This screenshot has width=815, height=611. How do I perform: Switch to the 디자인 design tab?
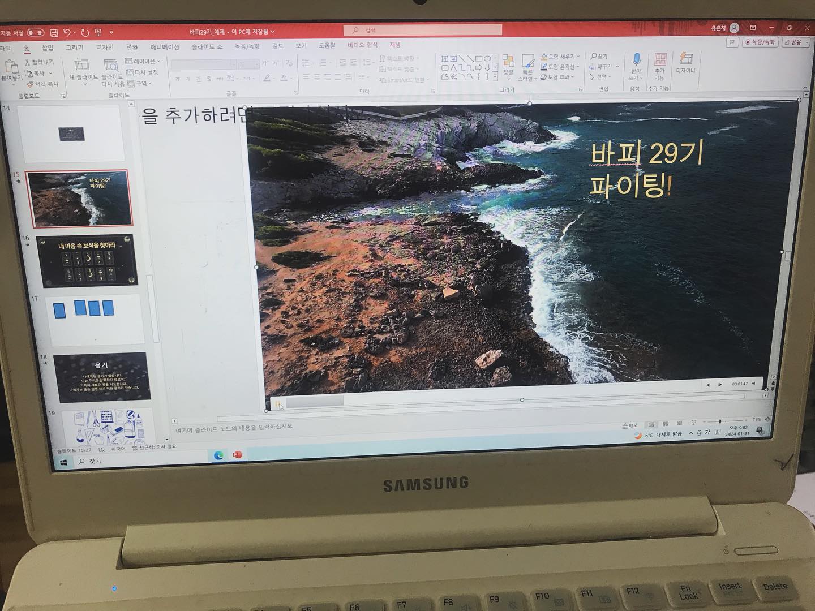click(105, 48)
